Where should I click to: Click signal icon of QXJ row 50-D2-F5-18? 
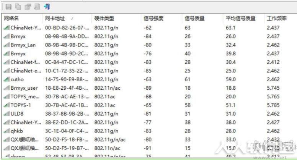pyautogui.click(x=7, y=140)
